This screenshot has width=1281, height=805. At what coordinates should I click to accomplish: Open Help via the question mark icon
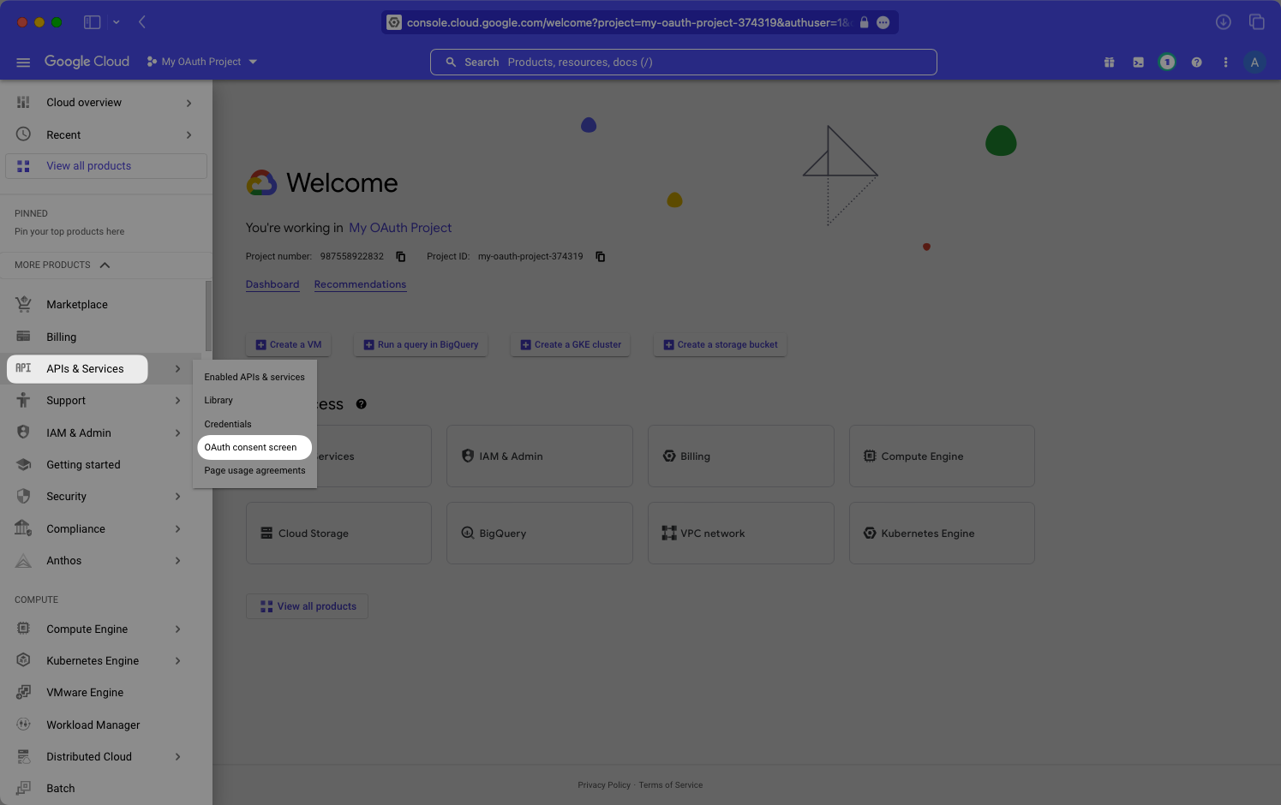[x=1196, y=62]
